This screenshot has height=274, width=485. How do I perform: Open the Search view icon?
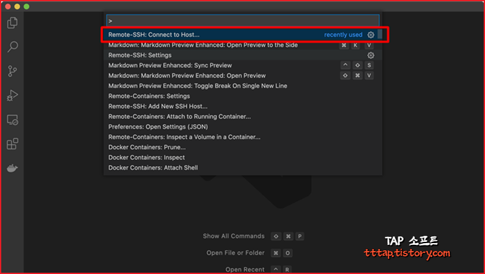12,47
